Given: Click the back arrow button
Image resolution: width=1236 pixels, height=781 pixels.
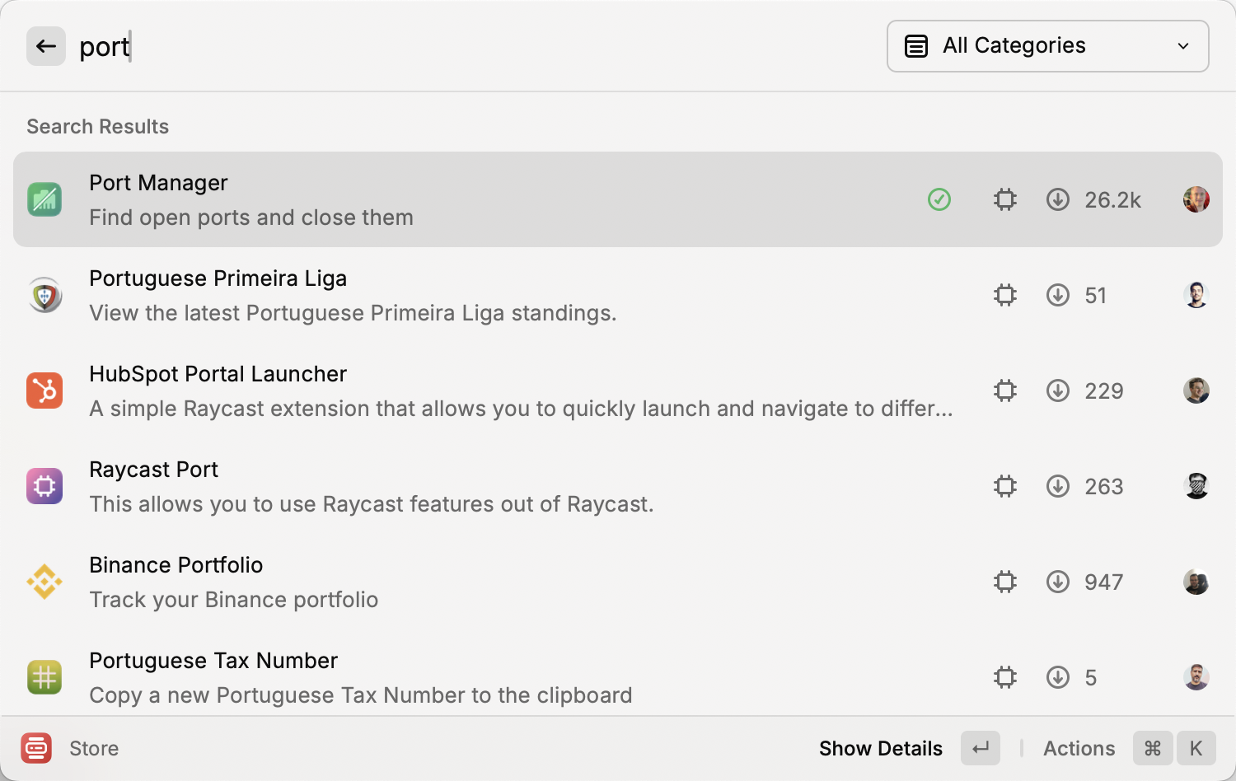Looking at the screenshot, I should (x=46, y=46).
